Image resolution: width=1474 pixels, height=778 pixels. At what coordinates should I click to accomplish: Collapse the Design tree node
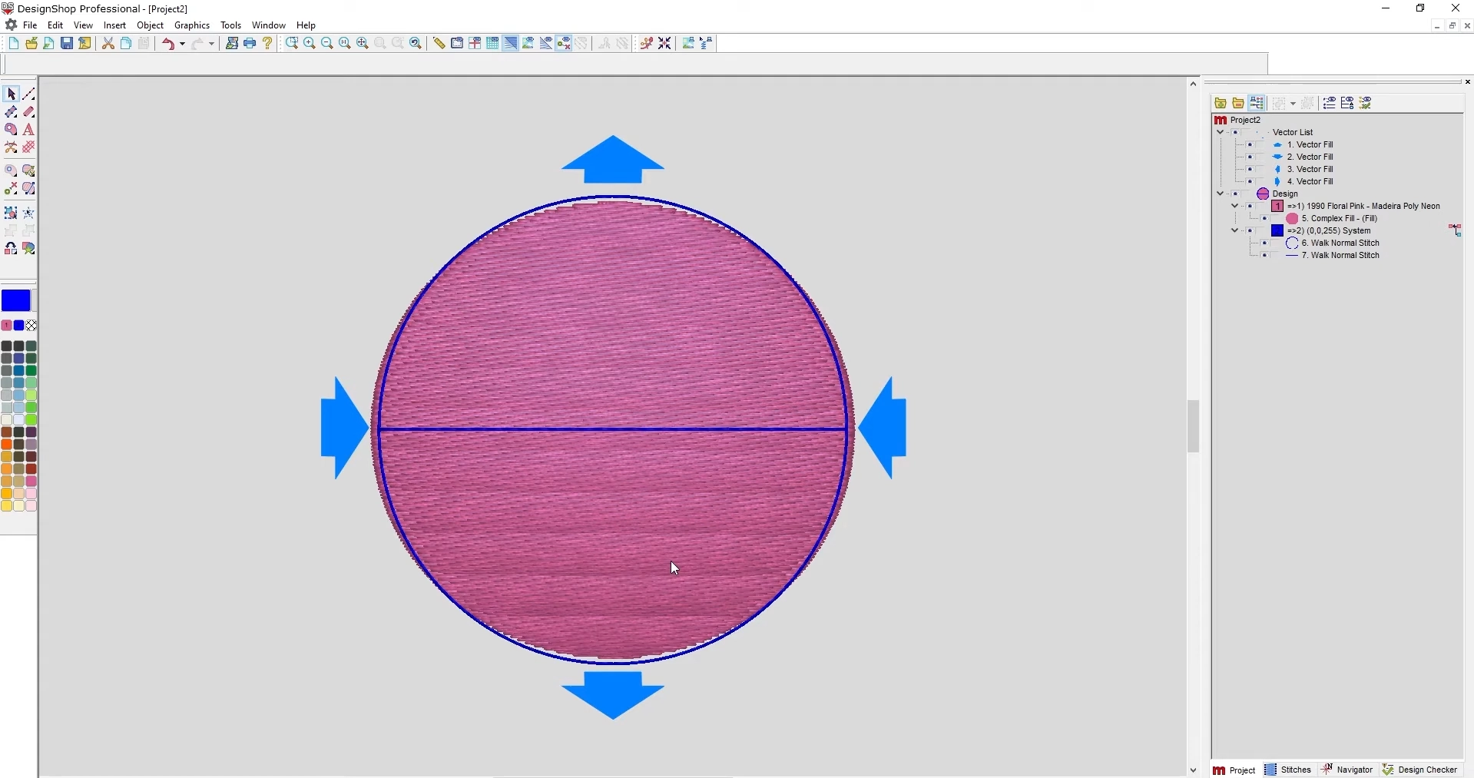[1220, 194]
